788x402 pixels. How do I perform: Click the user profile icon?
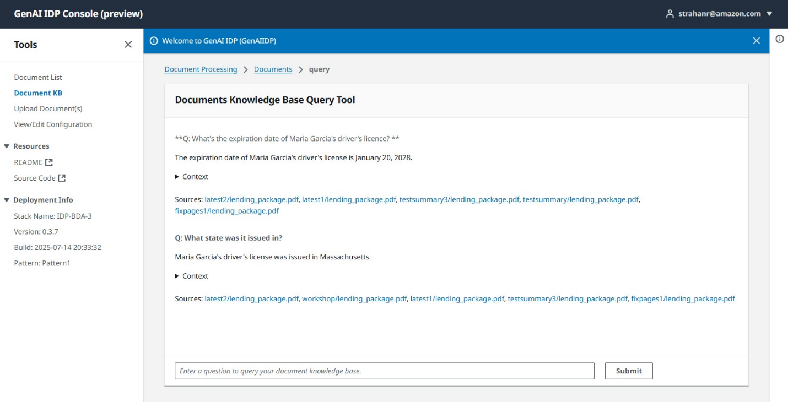pos(670,14)
